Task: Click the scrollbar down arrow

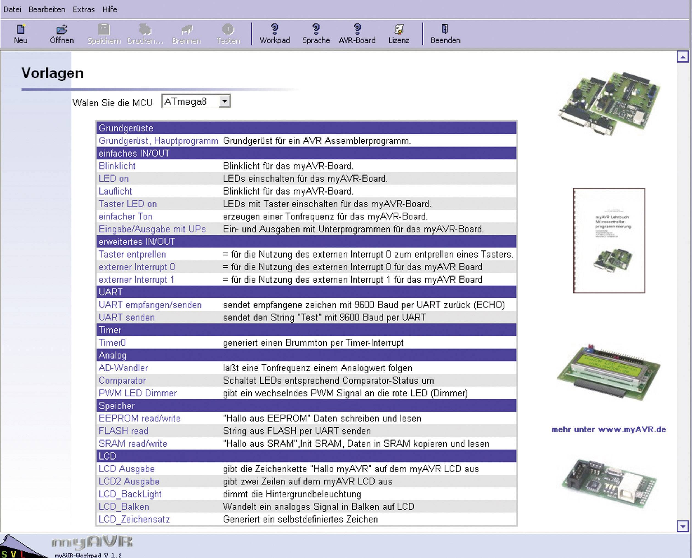Action: (x=682, y=526)
